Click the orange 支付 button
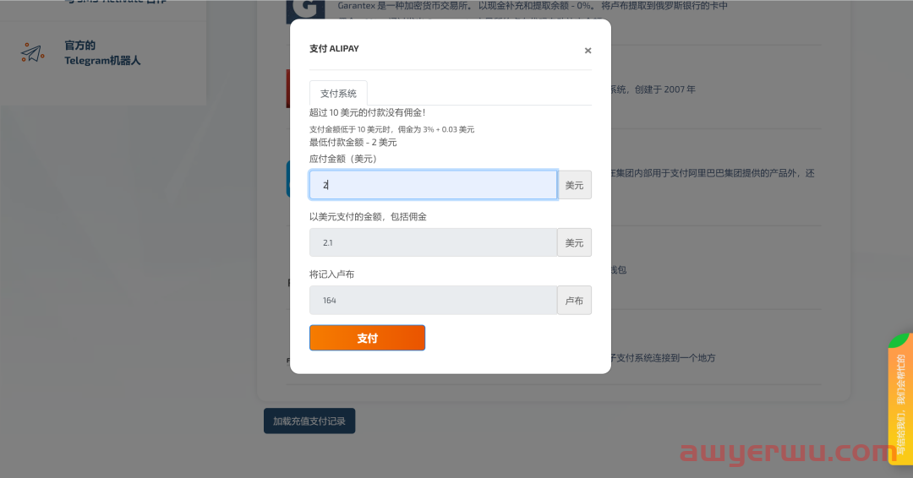Image resolution: width=913 pixels, height=478 pixels. pyautogui.click(x=368, y=338)
